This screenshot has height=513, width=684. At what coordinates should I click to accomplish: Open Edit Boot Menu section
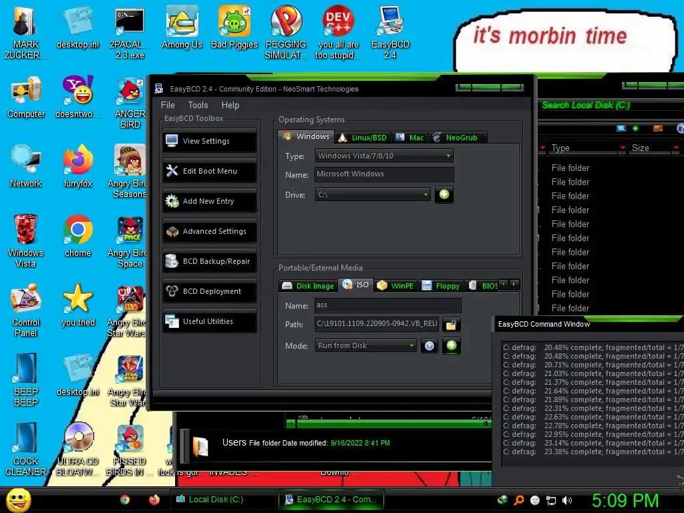coord(210,171)
